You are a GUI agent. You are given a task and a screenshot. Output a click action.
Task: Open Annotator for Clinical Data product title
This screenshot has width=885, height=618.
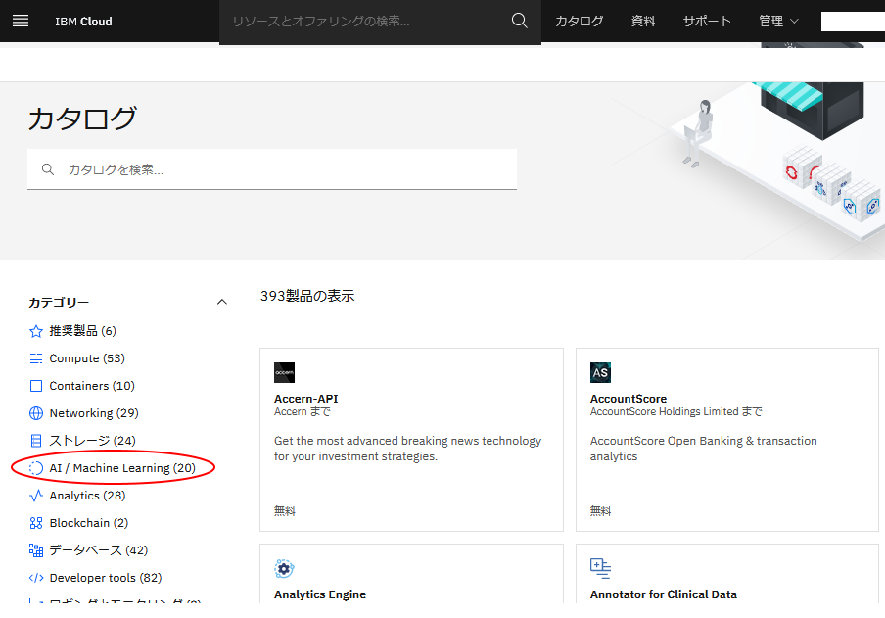click(664, 594)
